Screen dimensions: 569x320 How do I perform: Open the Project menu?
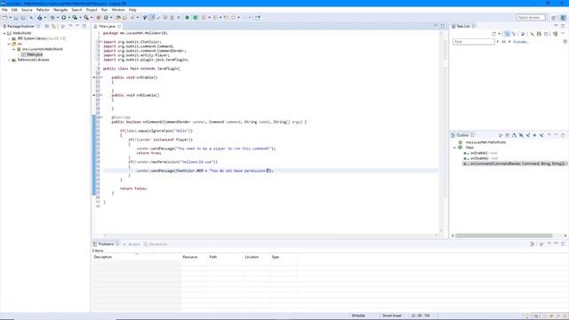[x=92, y=10]
